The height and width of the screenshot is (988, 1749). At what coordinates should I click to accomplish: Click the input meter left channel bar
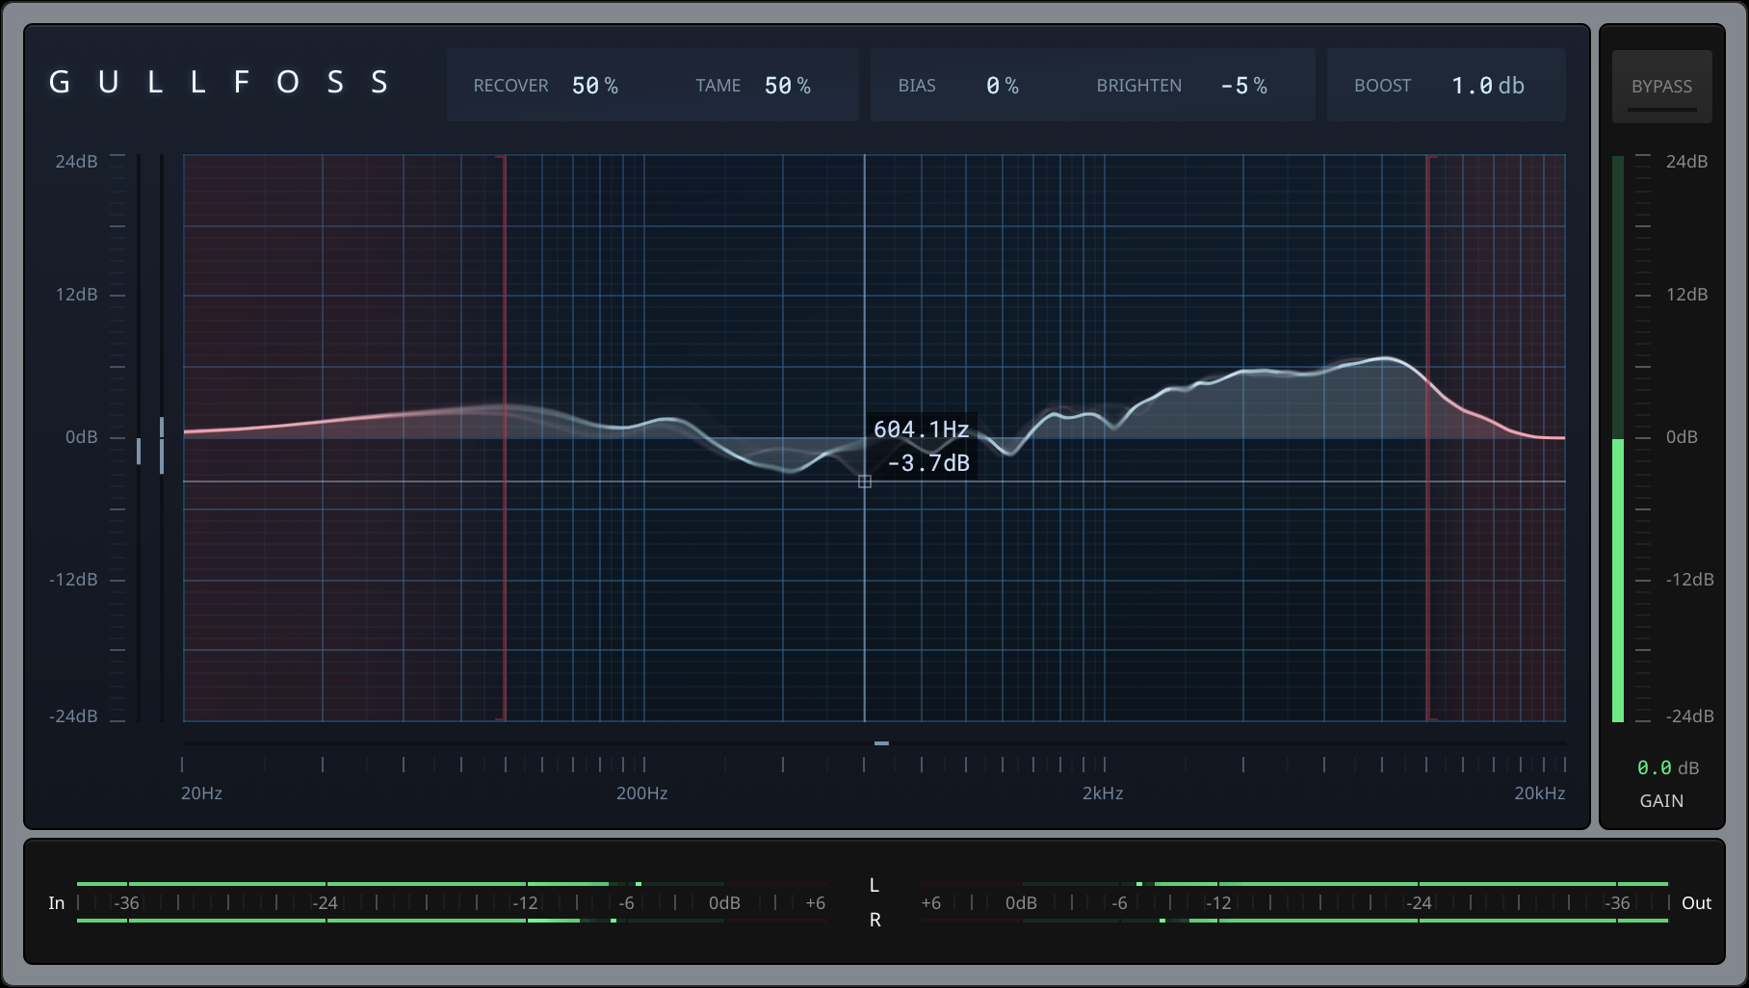(452, 884)
